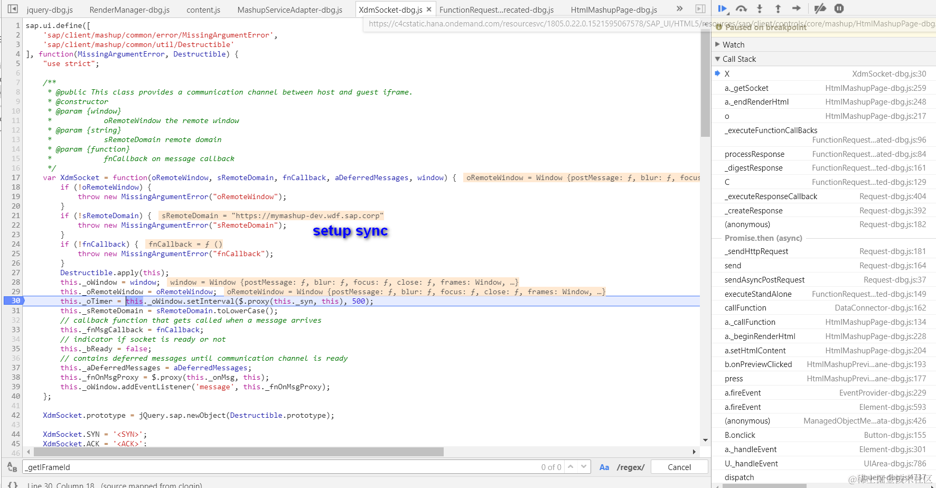936x488 pixels.
Task: Cancel the search bar
Action: point(679,467)
